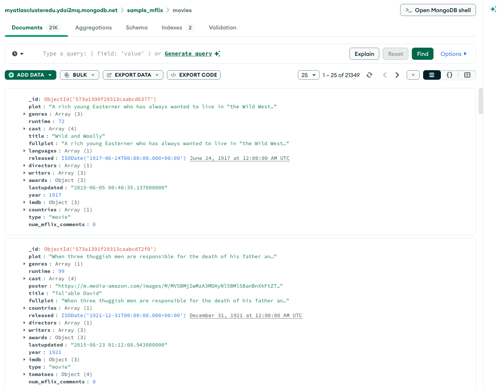The width and height of the screenshot is (502, 389).
Task: Open the Schema tab
Action: point(137,28)
